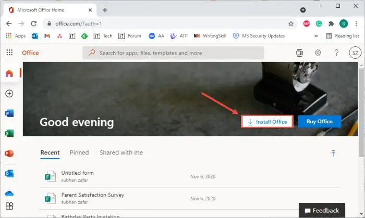Click the Office brand link
Viewport: 365px width, 218px height.
coord(30,53)
